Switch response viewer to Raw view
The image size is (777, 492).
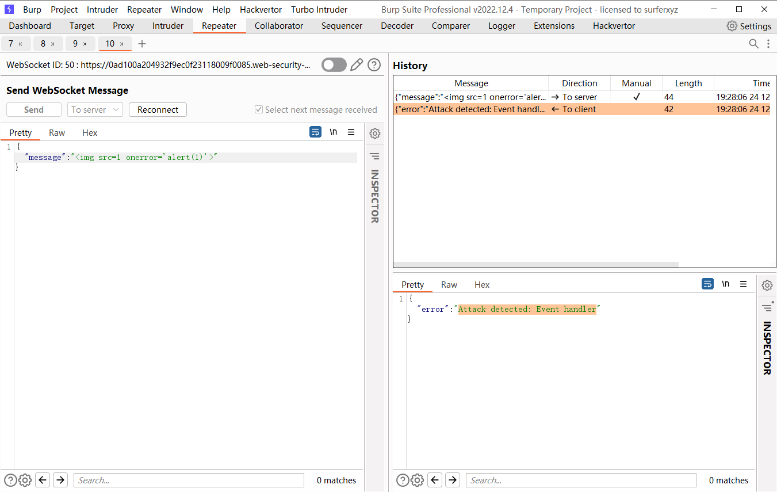point(449,284)
